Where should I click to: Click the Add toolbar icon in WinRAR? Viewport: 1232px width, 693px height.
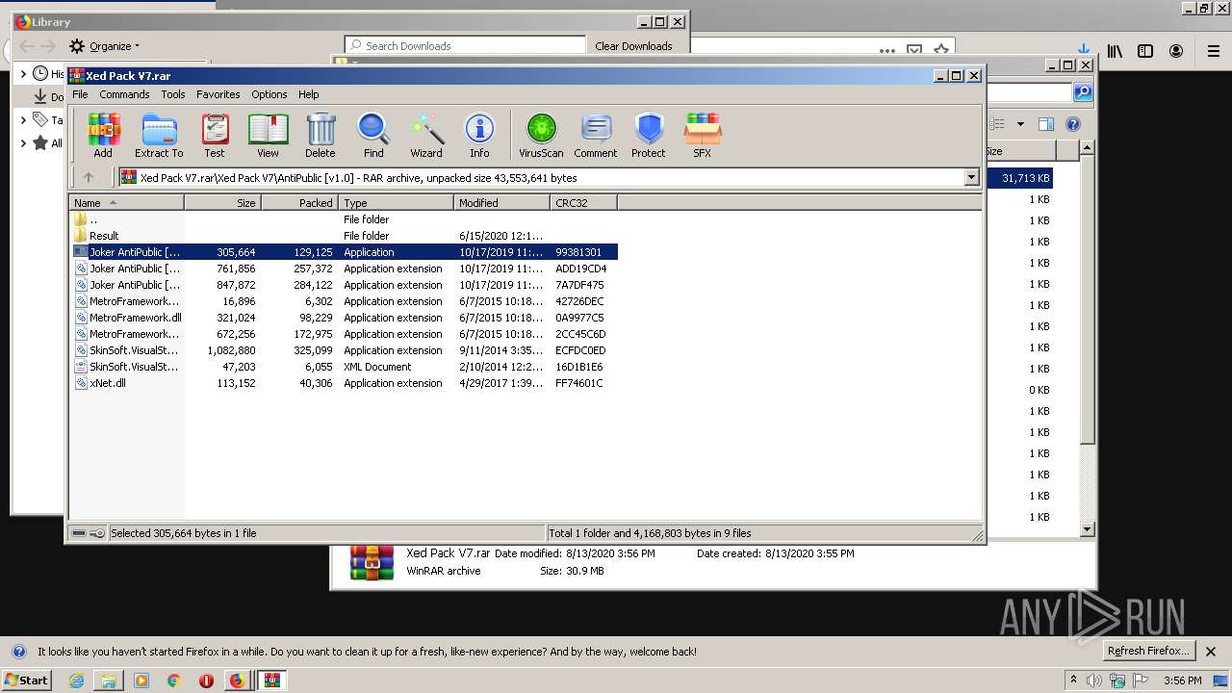[103, 136]
